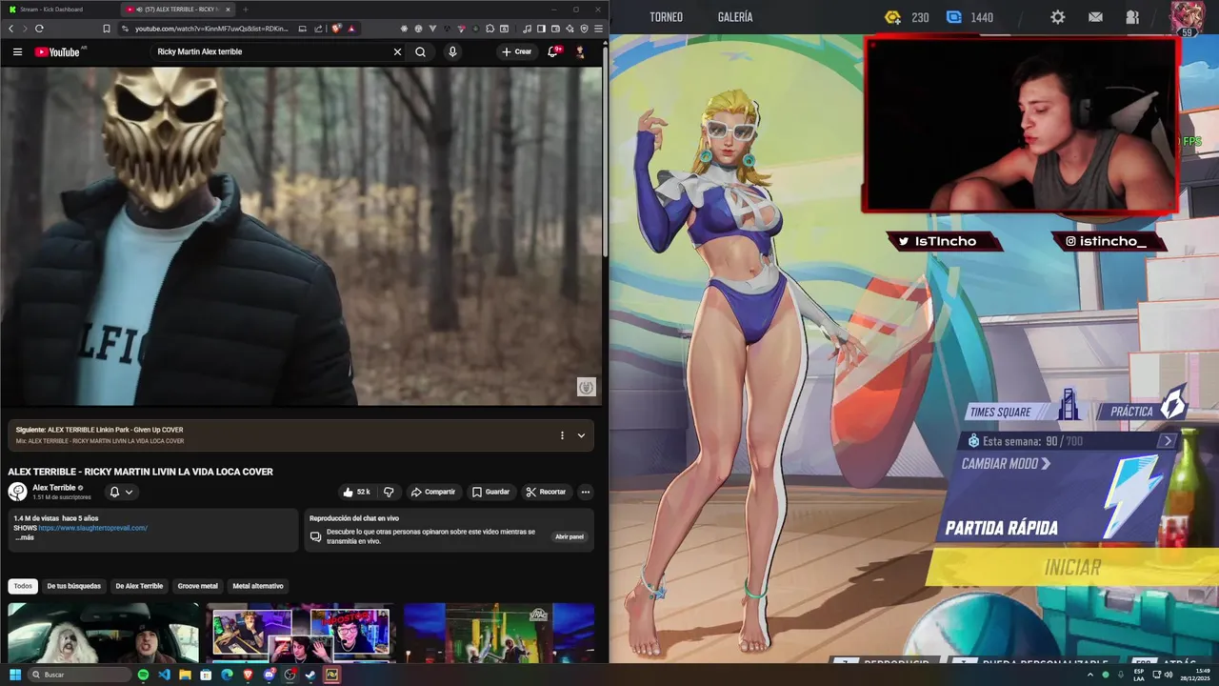Dislike the Alex Terrible video
This screenshot has width=1219, height=686.
click(x=389, y=492)
